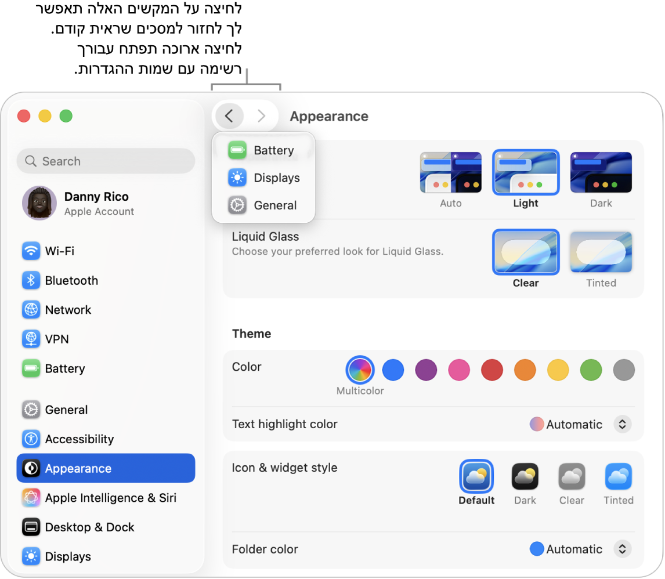Image resolution: width=665 pixels, height=579 pixels.
Task: Pick the green accent color
Action: [x=591, y=370]
